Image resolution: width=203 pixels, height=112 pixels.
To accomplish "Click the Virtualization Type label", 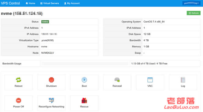I will (x=29, y=40).
